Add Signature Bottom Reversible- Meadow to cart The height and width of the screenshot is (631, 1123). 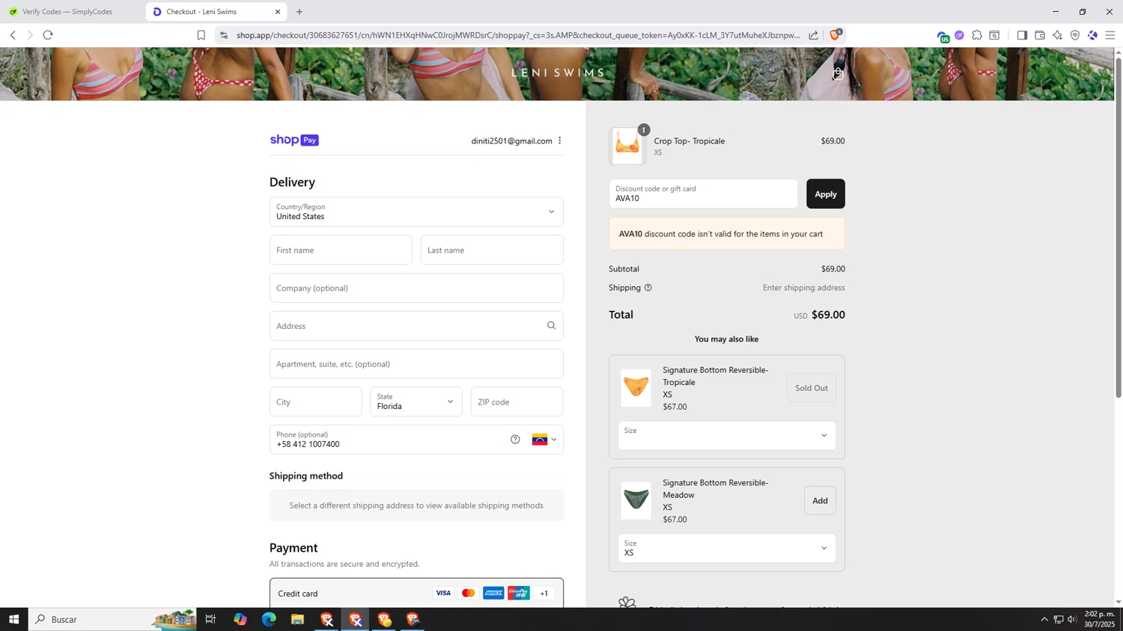pyautogui.click(x=820, y=501)
